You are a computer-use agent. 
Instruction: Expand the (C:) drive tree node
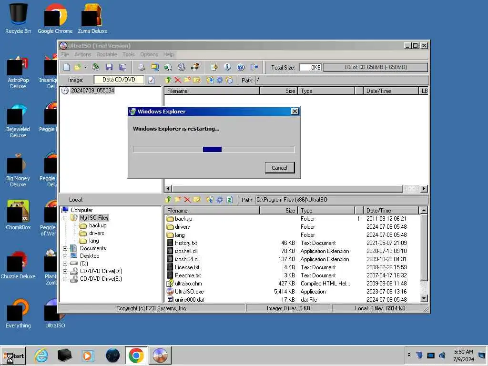[x=65, y=264]
